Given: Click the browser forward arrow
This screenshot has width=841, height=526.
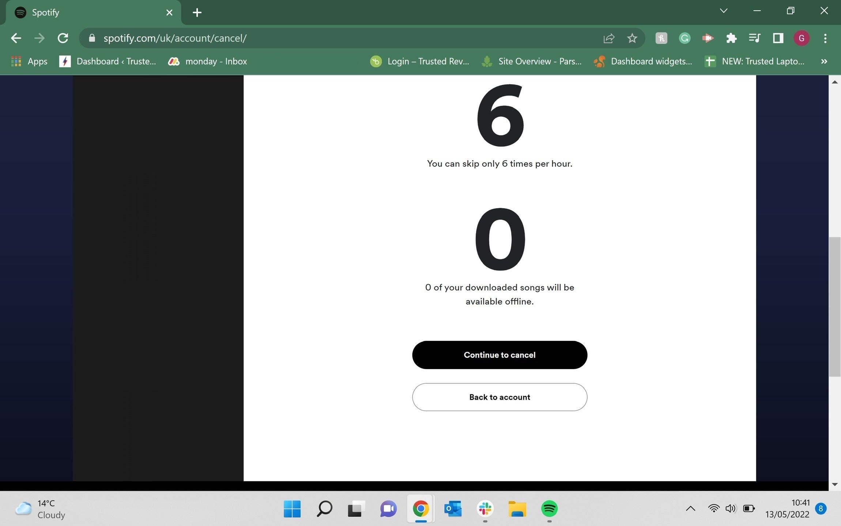Looking at the screenshot, I should click(x=39, y=38).
